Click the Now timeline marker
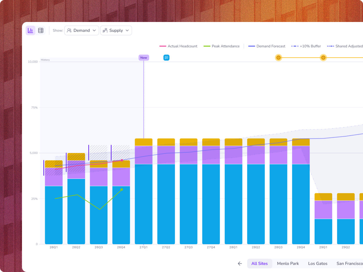The width and height of the screenshot is (363, 272). (x=144, y=58)
